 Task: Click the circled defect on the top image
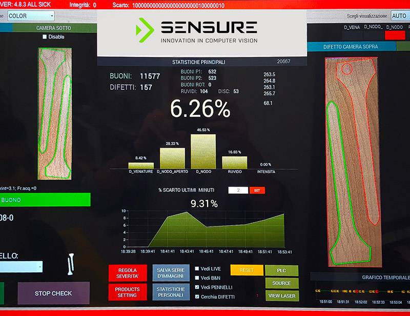(x=347, y=69)
